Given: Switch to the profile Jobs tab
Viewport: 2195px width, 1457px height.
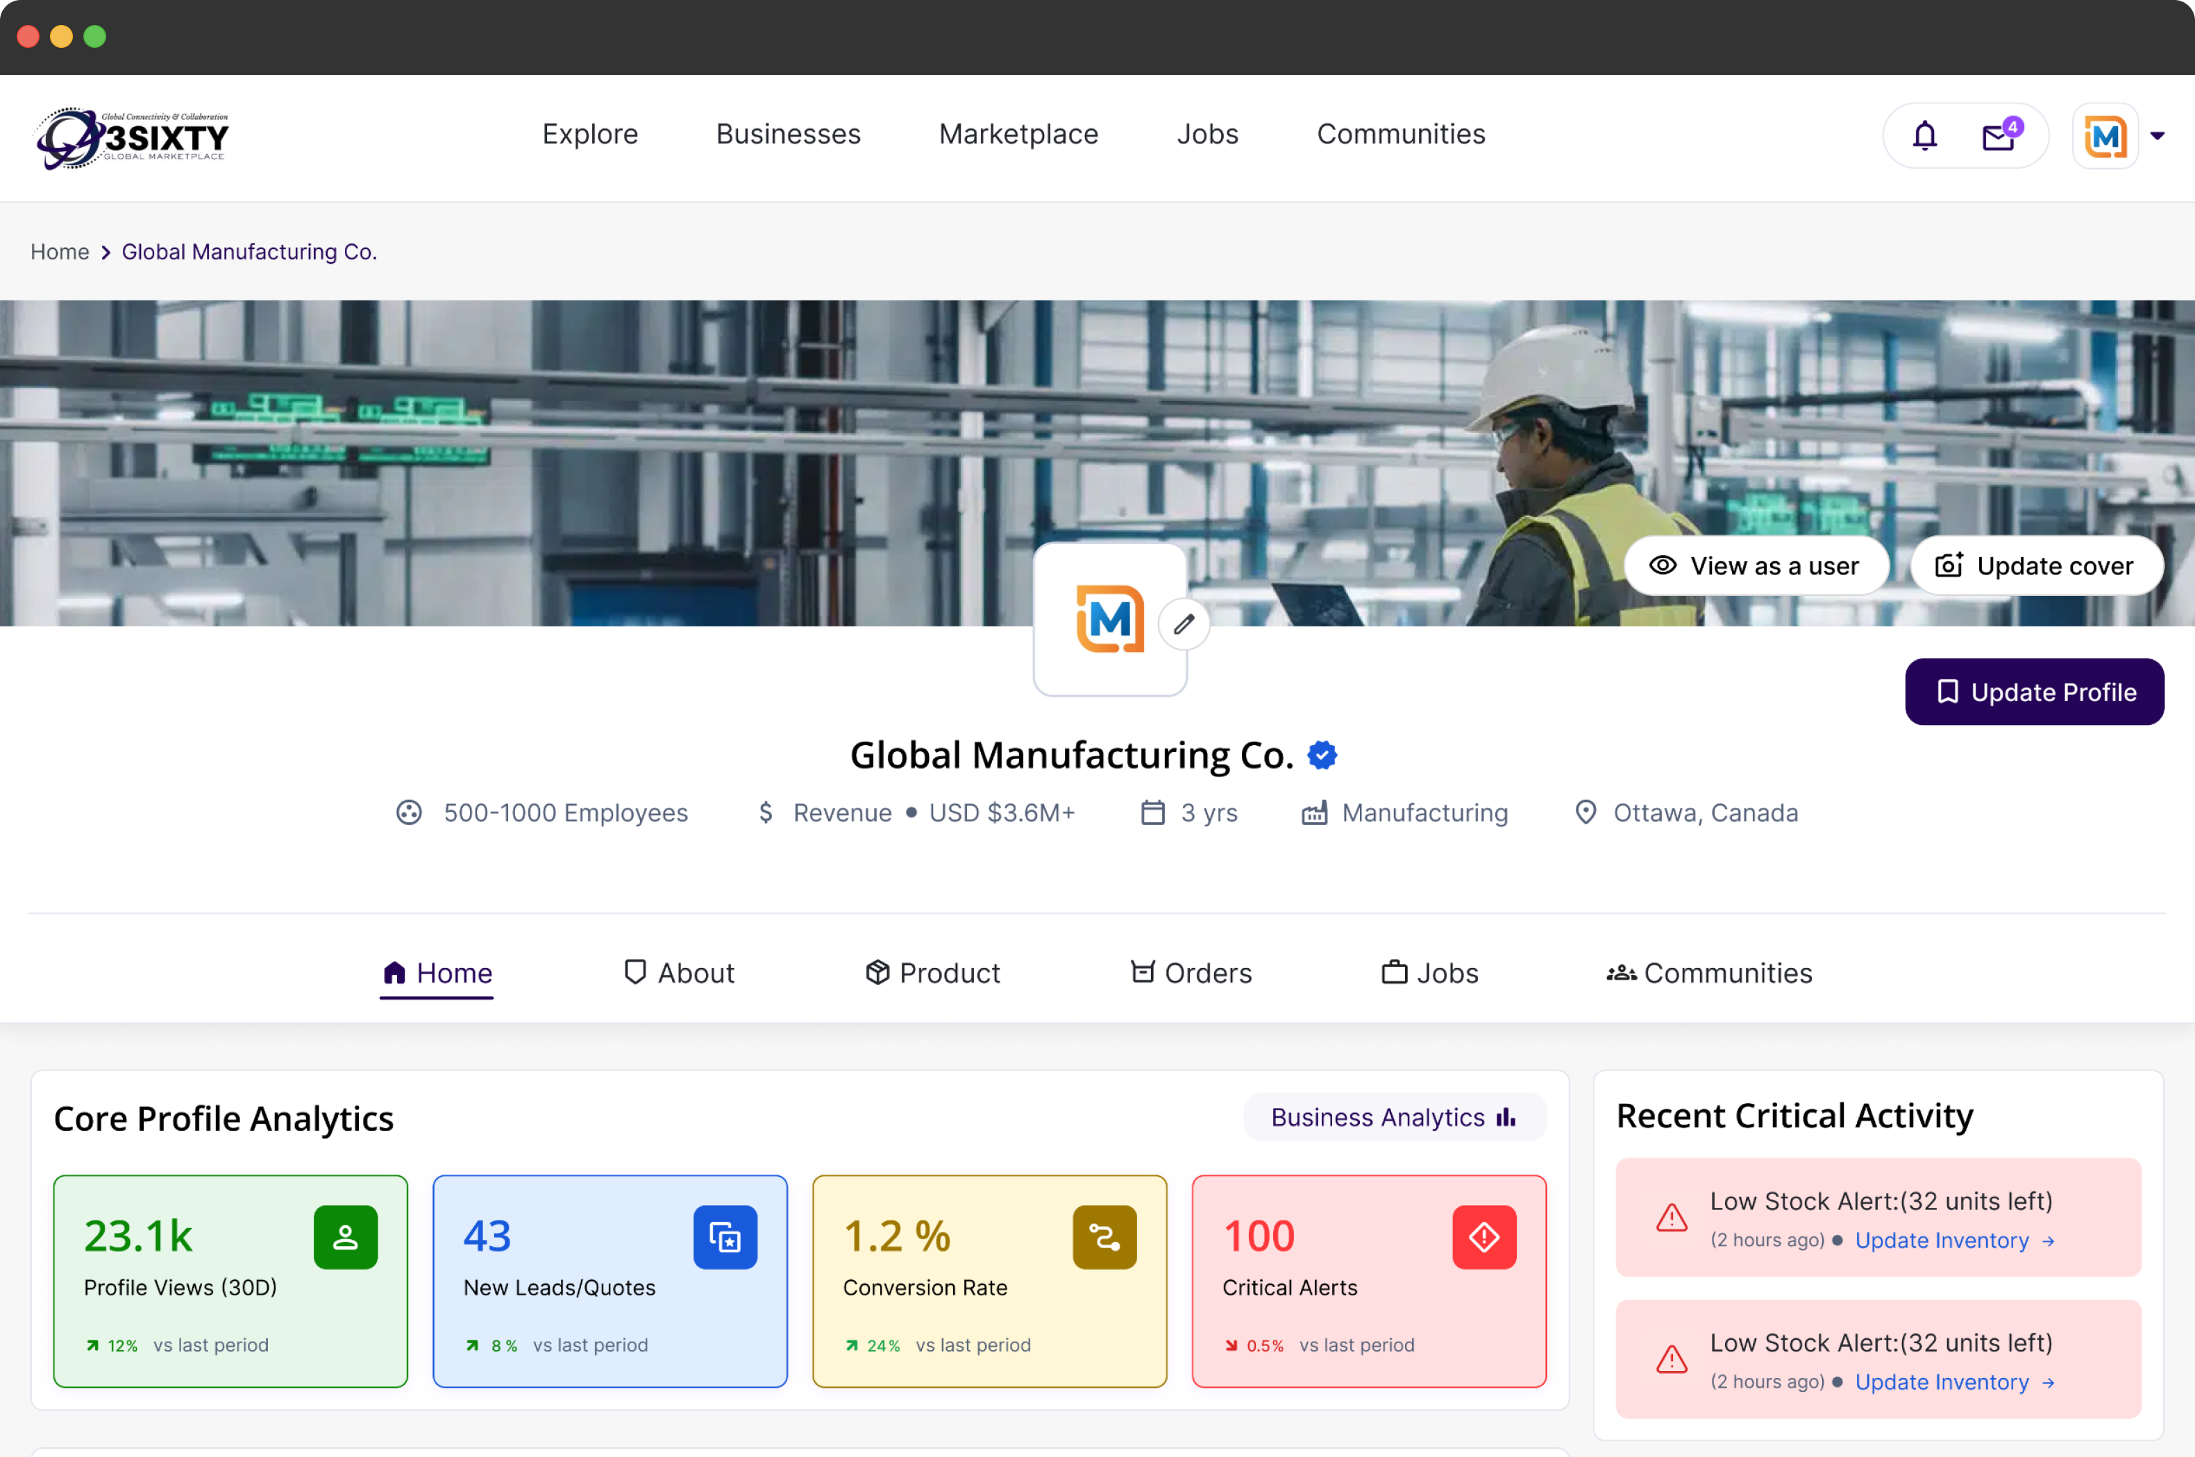Looking at the screenshot, I should pos(1430,973).
